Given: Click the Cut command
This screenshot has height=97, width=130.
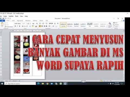Looking at the screenshot, I should pyautogui.click(x=6, y=23).
